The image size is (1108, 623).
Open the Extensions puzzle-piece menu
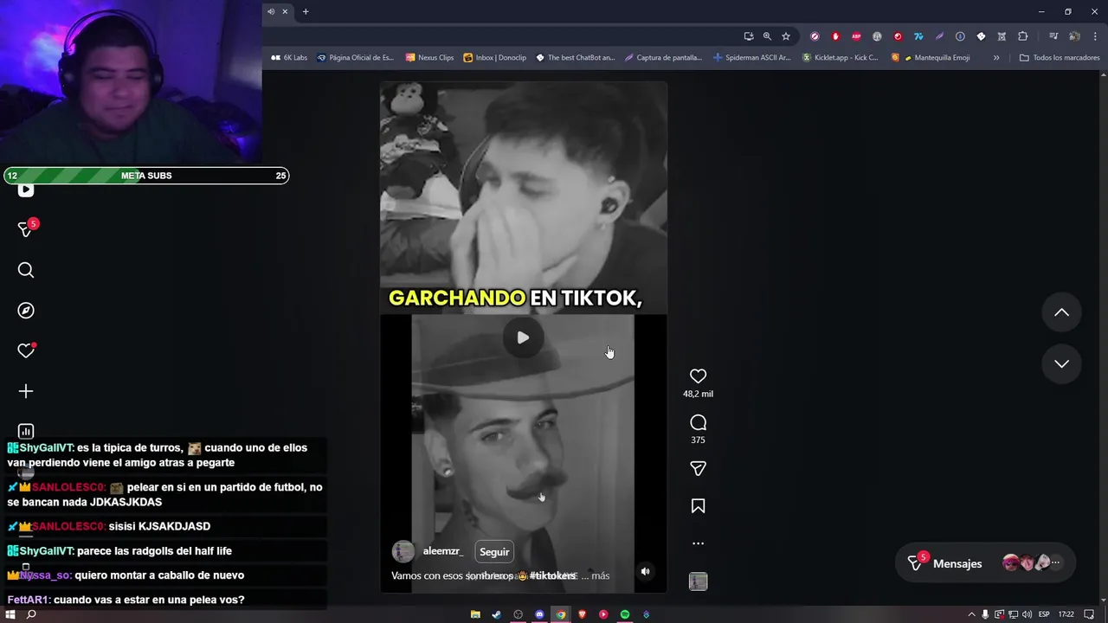pyautogui.click(x=1022, y=36)
